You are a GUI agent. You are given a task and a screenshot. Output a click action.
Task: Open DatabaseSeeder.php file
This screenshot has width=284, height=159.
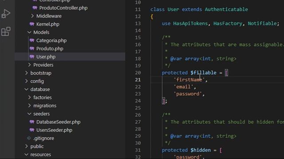point(58,122)
